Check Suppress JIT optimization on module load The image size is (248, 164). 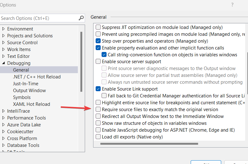[98, 27]
